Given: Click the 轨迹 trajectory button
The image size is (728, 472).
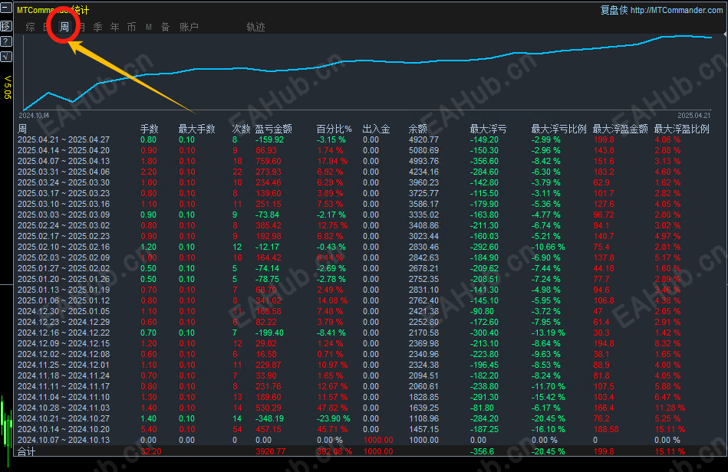Looking at the screenshot, I should click(255, 28).
